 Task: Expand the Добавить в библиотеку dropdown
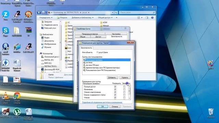[82, 17]
